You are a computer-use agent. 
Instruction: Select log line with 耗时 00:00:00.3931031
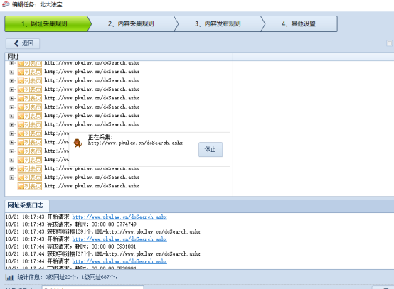70,246
